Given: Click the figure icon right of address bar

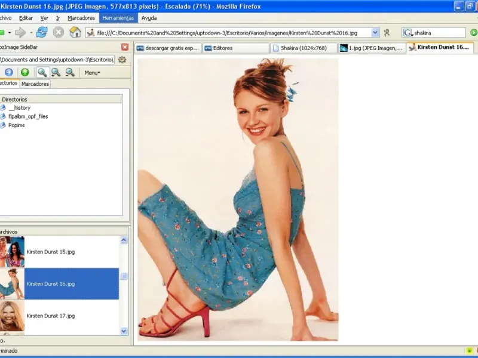Looking at the screenshot, I should (x=387, y=33).
